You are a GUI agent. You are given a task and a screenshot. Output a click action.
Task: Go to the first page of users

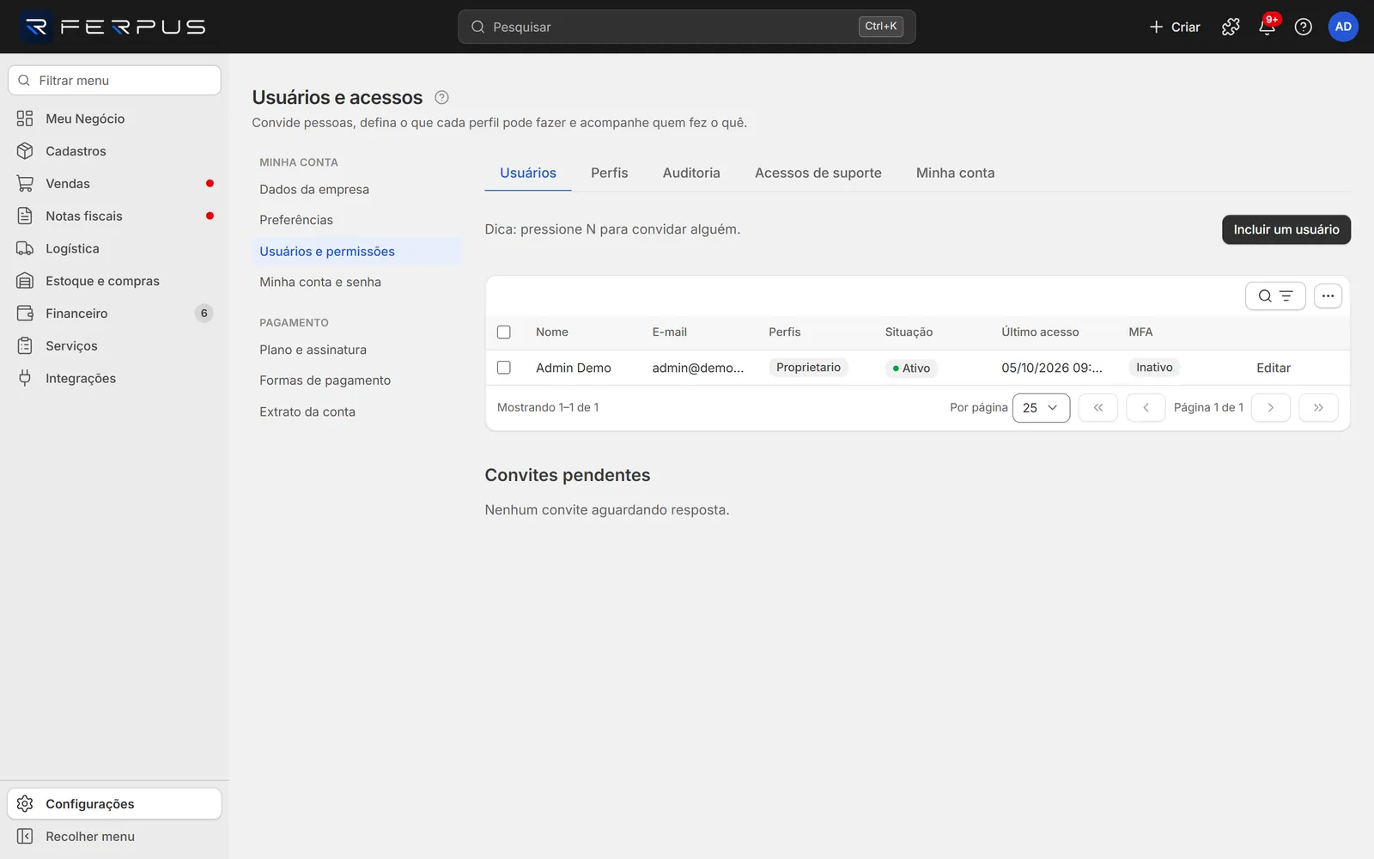(1097, 407)
